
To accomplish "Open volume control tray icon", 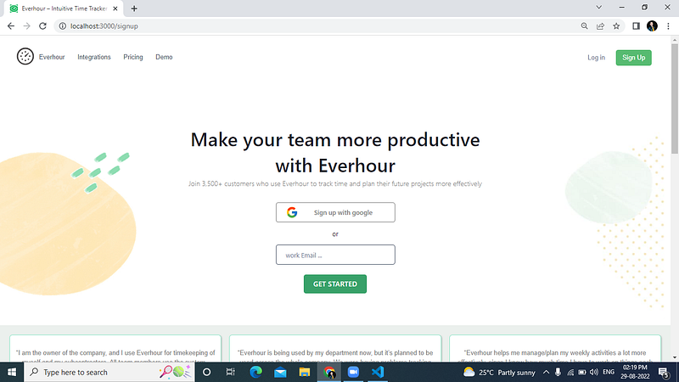I will coord(593,372).
